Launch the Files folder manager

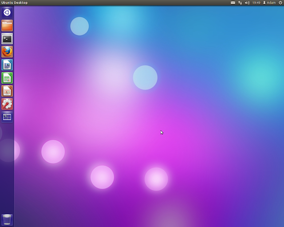click(7, 26)
